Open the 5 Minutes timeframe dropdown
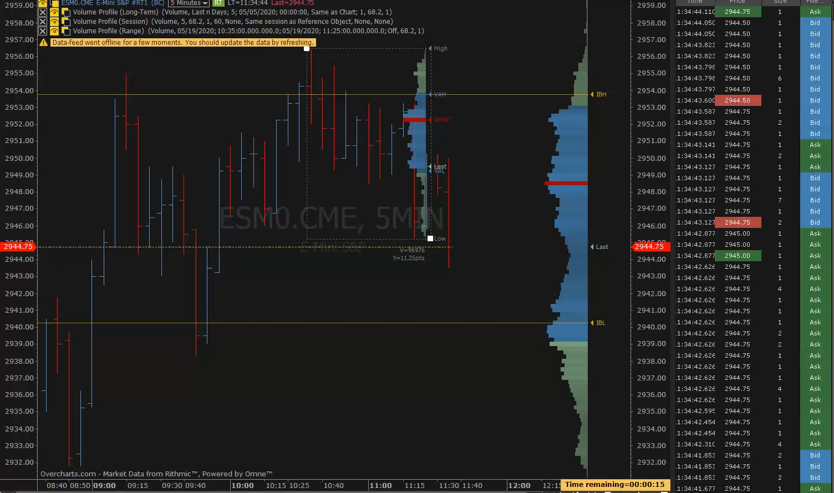 (189, 3)
